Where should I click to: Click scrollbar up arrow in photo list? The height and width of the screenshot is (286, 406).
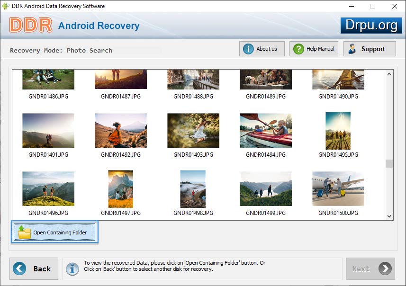point(389,74)
